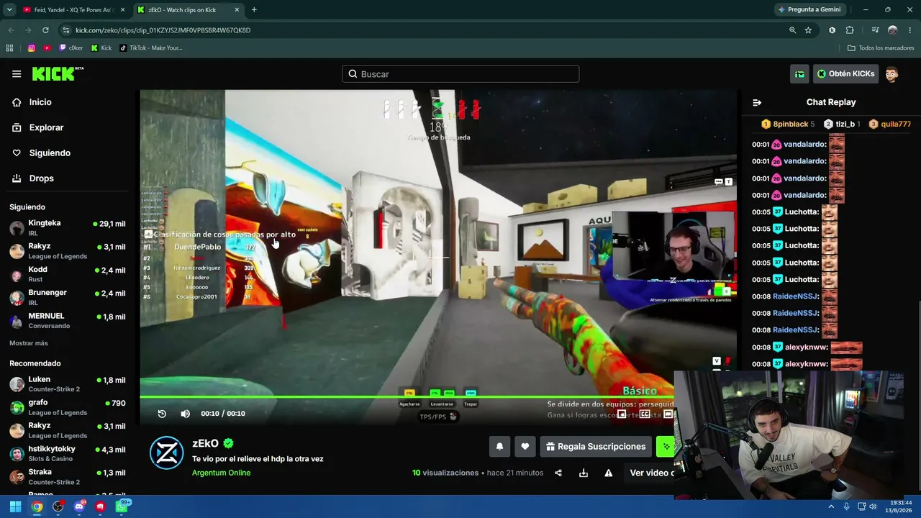Open the zEkO channel avatar
Image resolution: width=921 pixels, height=518 pixels.
[166, 453]
